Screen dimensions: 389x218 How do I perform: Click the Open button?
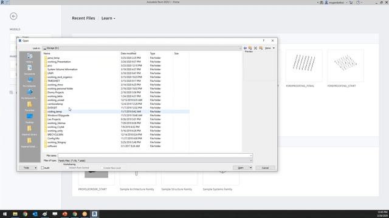(x=241, y=168)
